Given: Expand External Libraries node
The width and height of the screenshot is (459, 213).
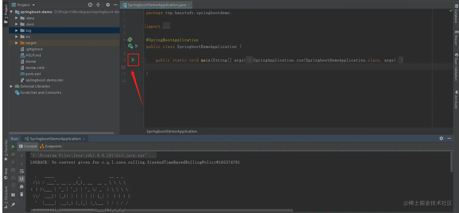Looking at the screenshot, I should pos(12,86).
